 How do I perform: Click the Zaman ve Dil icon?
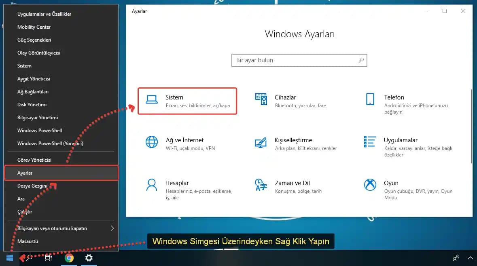pos(261,185)
